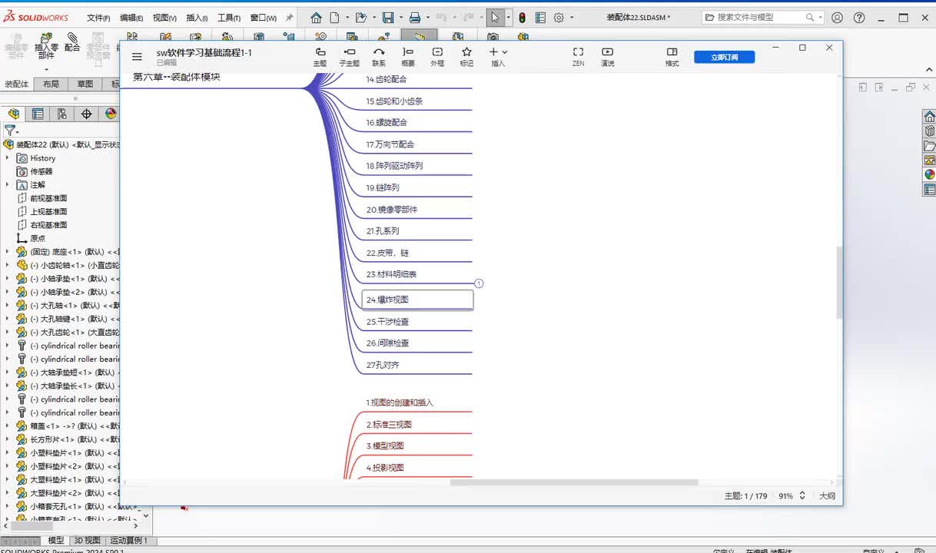Image resolution: width=936 pixels, height=553 pixels.
Task: Add a topic with 主题 icon
Action: (x=320, y=57)
